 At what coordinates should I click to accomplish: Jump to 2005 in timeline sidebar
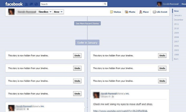click(x=177, y=50)
